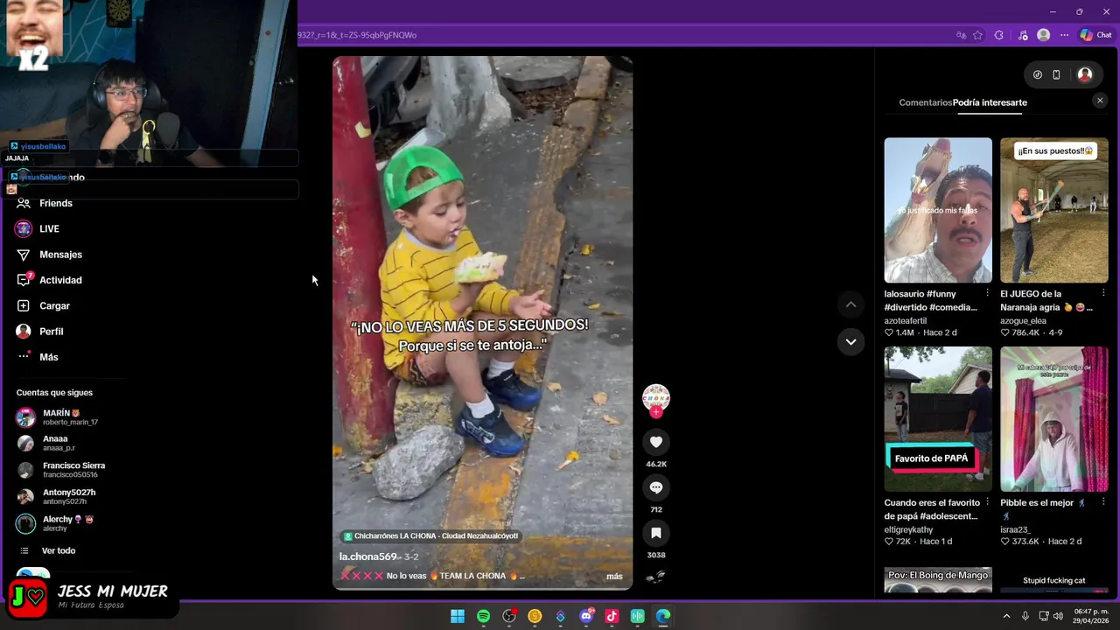This screenshot has height=630, width=1120.
Task: Click the phone app icon in top pill
Action: [x=1056, y=75]
